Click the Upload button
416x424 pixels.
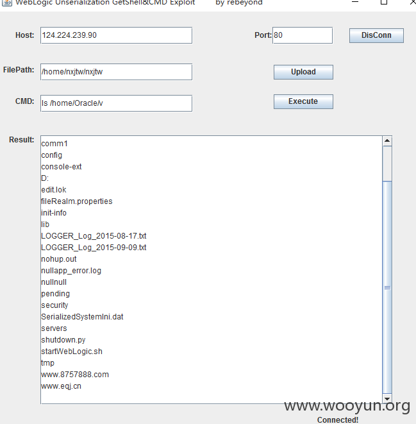coord(303,72)
